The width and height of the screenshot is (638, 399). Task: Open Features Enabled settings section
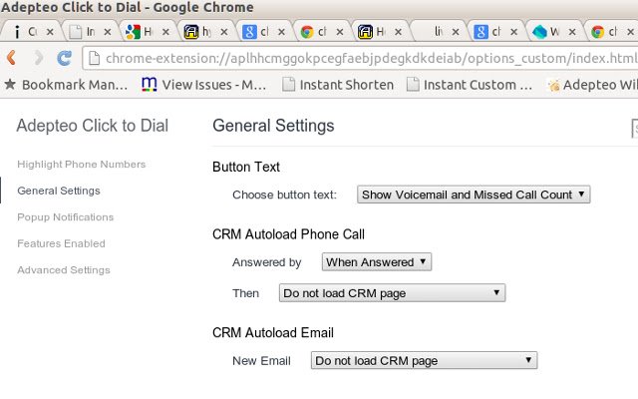(x=61, y=243)
